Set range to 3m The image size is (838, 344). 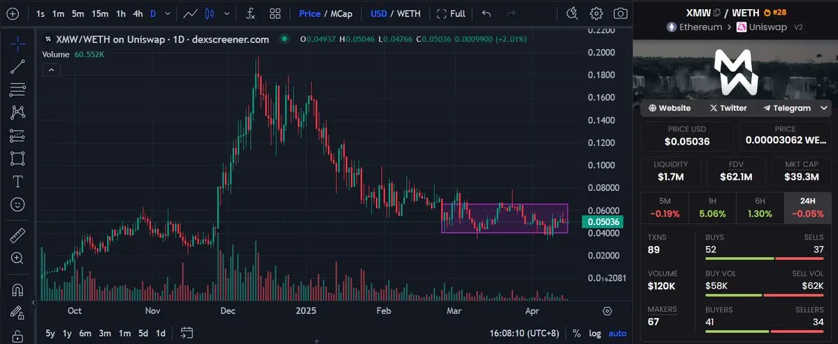[106, 334]
